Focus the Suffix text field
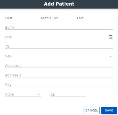 [x=59, y=28]
